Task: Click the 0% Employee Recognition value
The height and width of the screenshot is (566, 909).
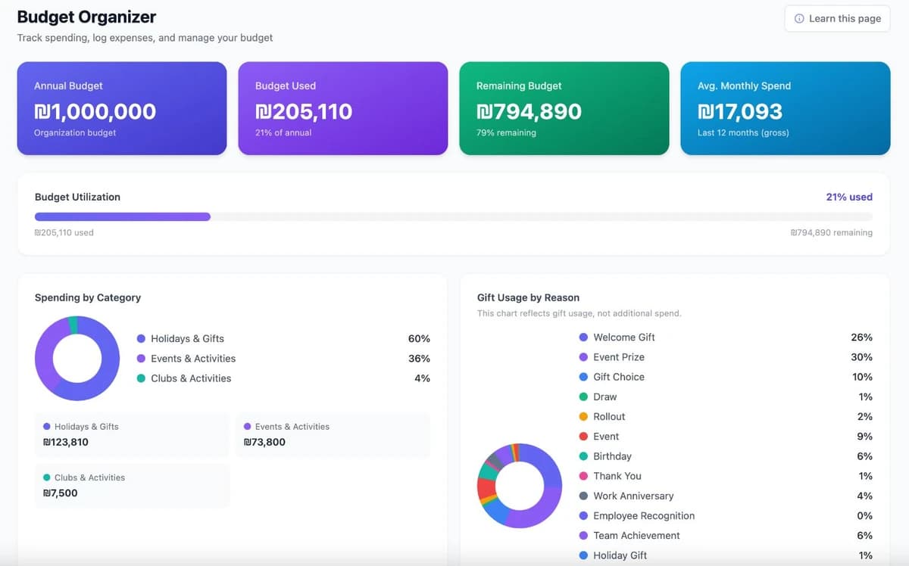Action: (x=864, y=515)
